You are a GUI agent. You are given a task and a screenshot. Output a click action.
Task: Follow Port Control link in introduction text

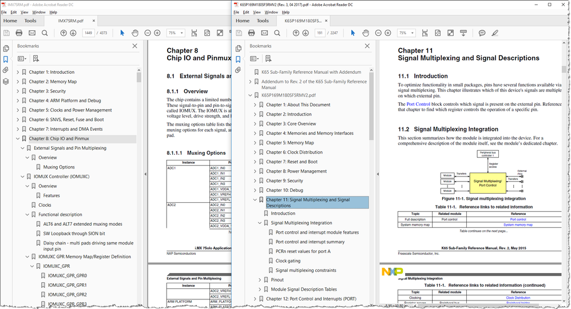pyautogui.click(x=418, y=104)
